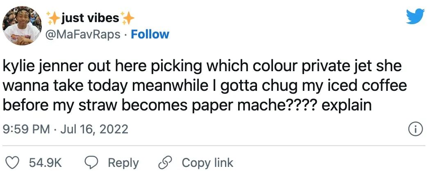Click the 'Reply' text label
This screenshot has width=432, height=171.
[x=123, y=162]
